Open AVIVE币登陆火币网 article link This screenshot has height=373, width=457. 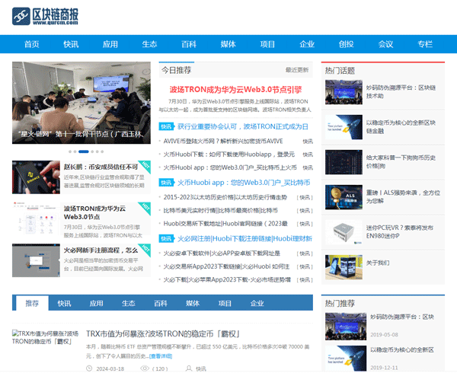pos(223,142)
